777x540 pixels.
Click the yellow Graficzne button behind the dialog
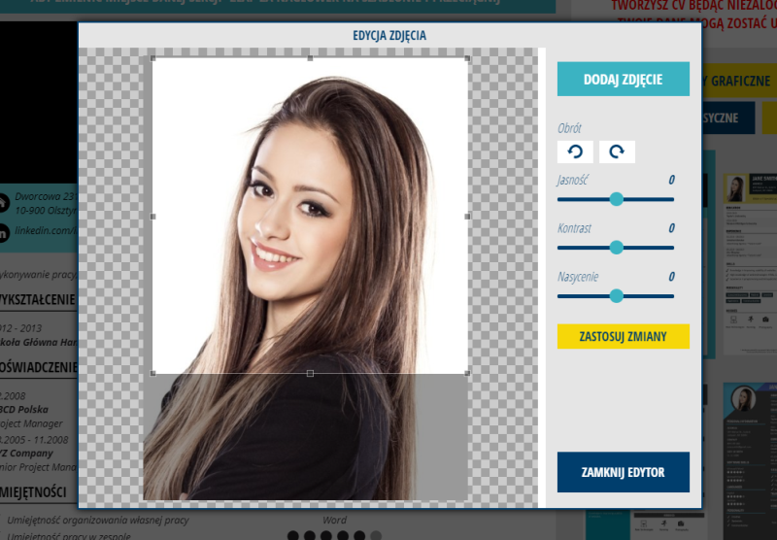[x=740, y=82]
